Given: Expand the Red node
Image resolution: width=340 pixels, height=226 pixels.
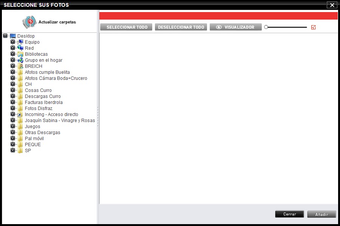Looking at the screenshot, I should point(13,48).
